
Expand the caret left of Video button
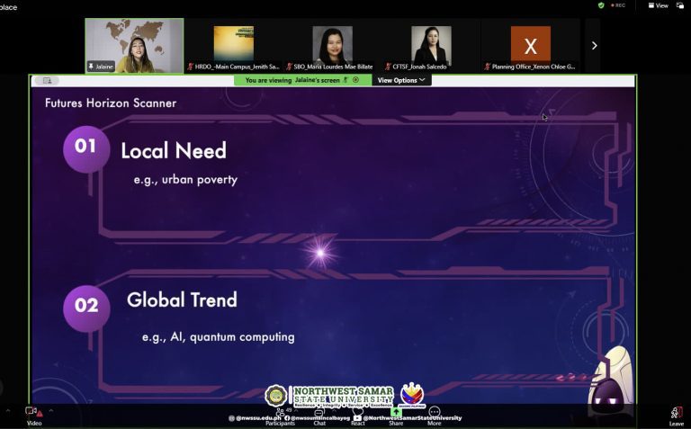pyautogui.click(x=7, y=411)
